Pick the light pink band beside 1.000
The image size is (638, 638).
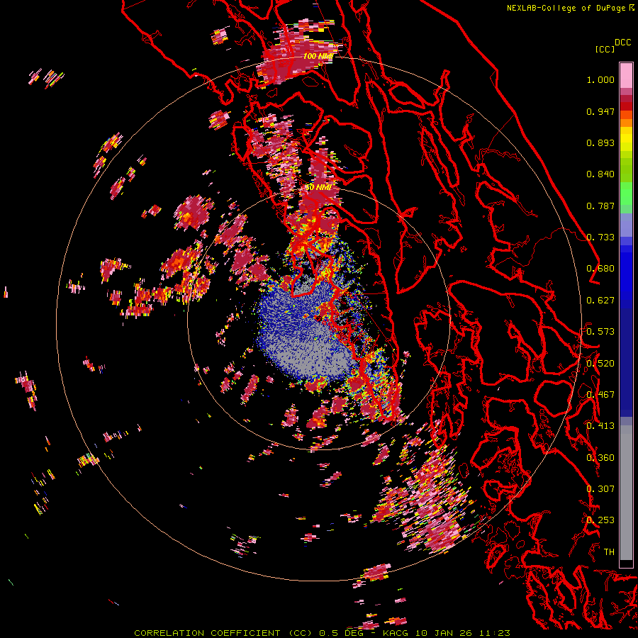pyautogui.click(x=626, y=76)
